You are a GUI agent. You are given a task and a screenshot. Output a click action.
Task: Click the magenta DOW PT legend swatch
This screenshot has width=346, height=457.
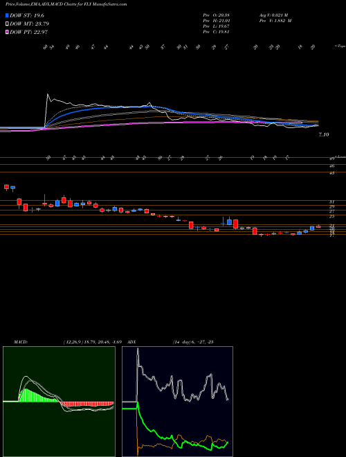click(8, 32)
